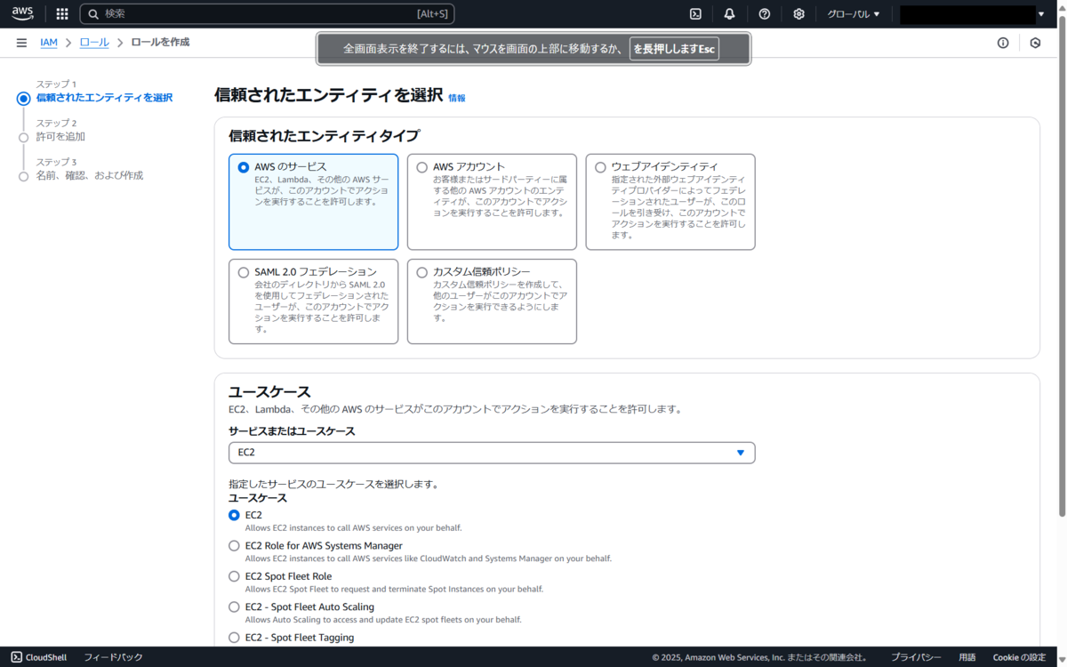The height and width of the screenshot is (667, 1067).
Task: Launch CloudShell from the top bar icon
Action: pos(695,13)
